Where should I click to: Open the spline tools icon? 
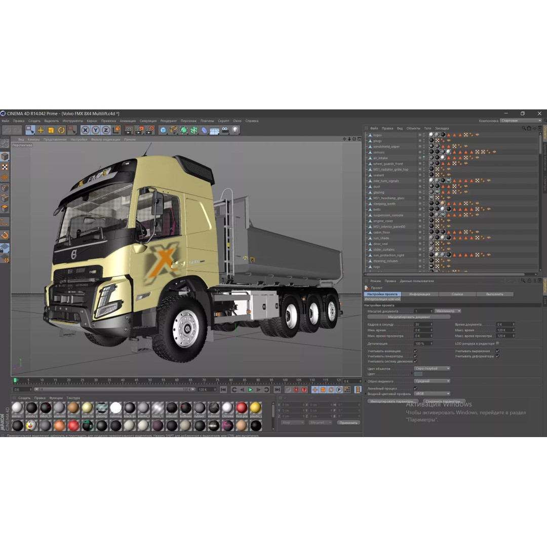(173, 131)
